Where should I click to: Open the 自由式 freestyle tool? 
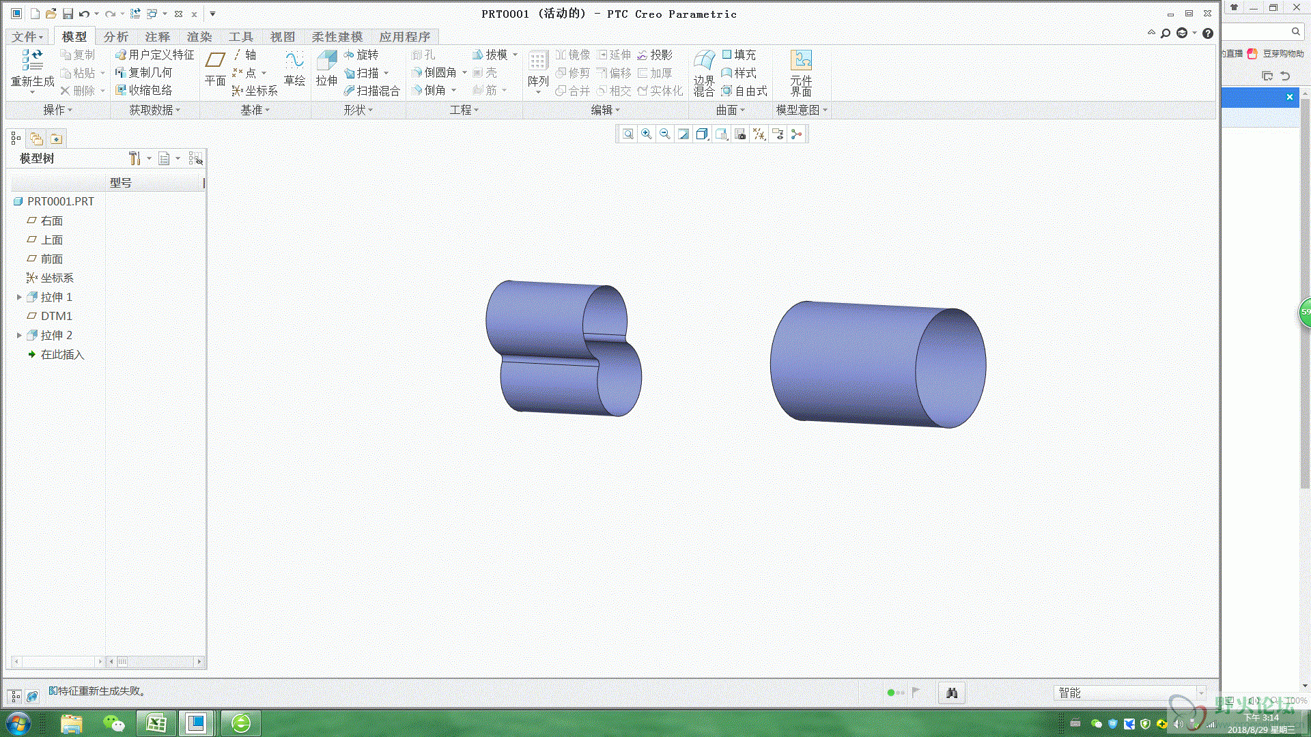tap(744, 91)
